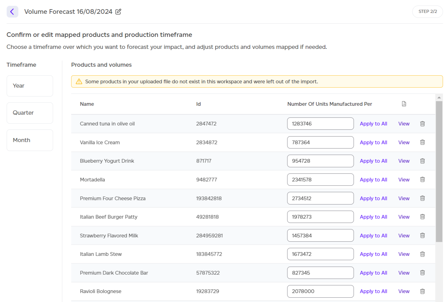Viewport: 448px width, 302px height.
Task: Edit units field showing 827345
Action: click(x=320, y=273)
